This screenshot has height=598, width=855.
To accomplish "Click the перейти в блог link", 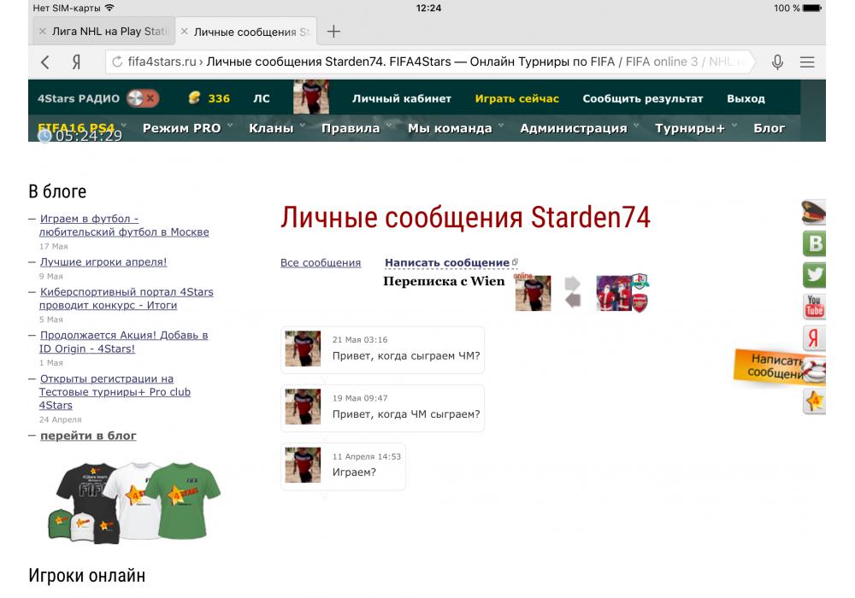I will [88, 436].
